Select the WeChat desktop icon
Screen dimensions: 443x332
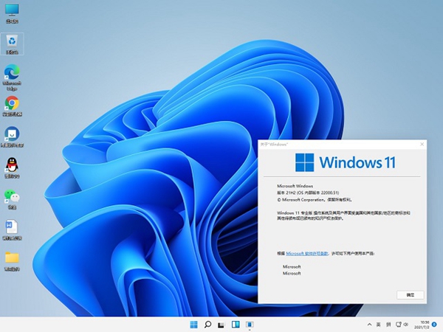[x=12, y=196]
